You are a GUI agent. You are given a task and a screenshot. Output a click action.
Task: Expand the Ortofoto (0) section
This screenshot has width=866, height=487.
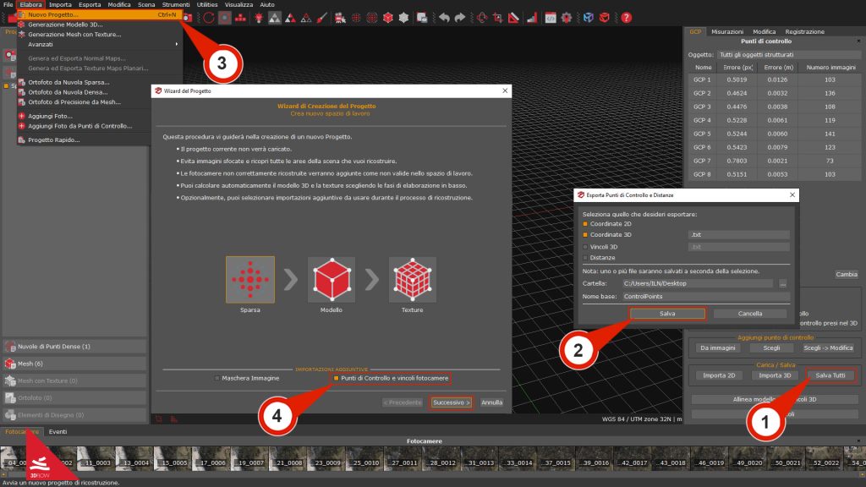[x=74, y=398]
